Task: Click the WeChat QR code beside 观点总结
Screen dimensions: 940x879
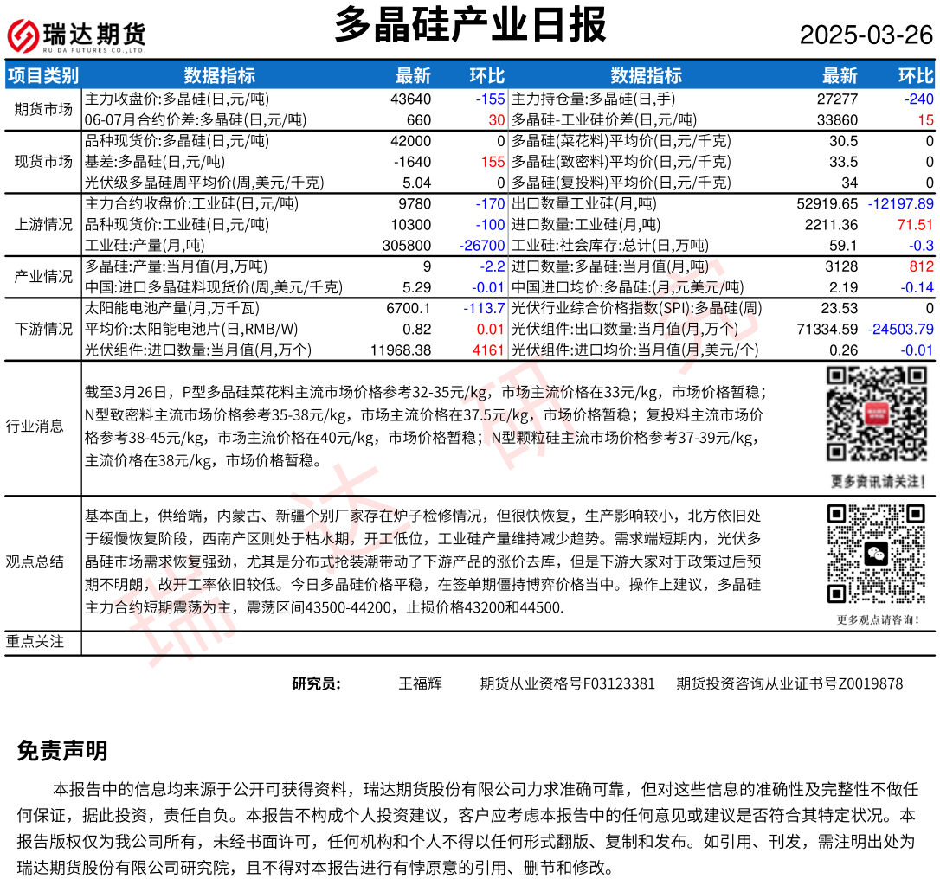Action: [x=877, y=554]
